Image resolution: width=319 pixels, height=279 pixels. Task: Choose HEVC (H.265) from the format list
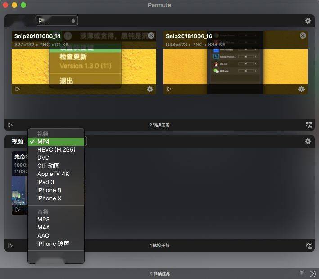tap(56, 150)
